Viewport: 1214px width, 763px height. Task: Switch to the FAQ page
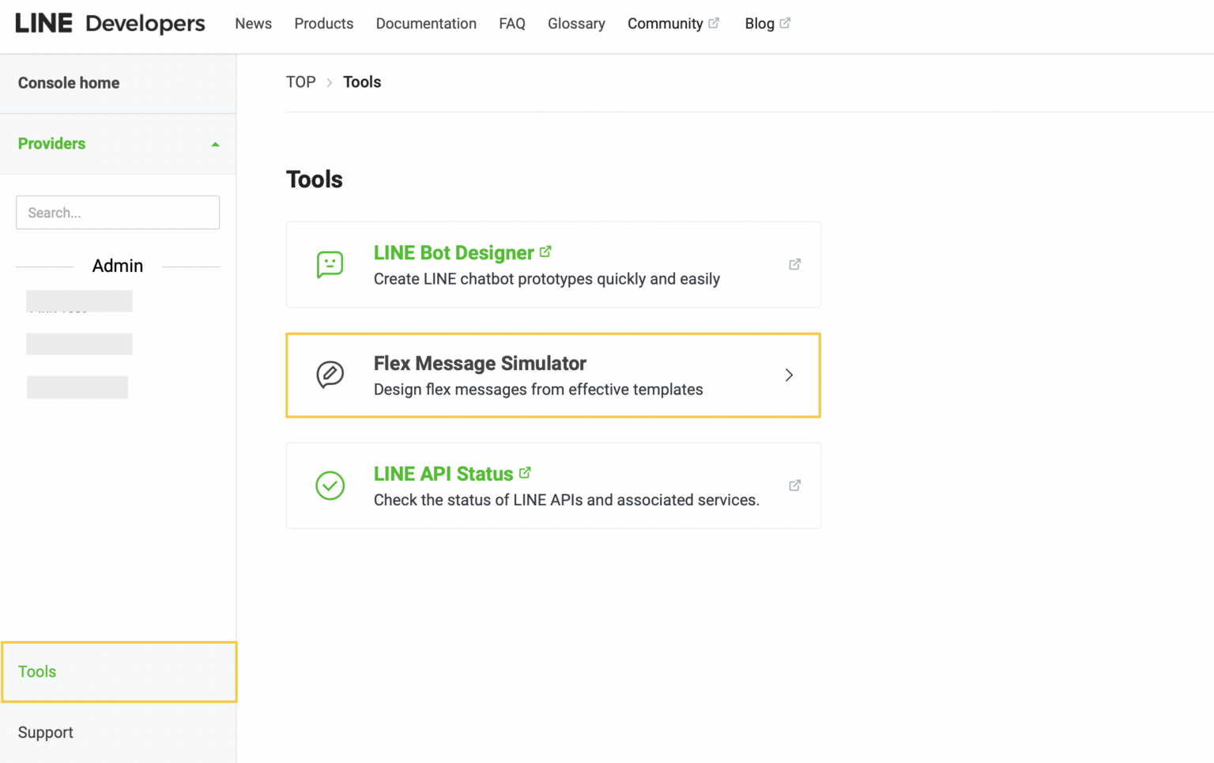pos(511,24)
